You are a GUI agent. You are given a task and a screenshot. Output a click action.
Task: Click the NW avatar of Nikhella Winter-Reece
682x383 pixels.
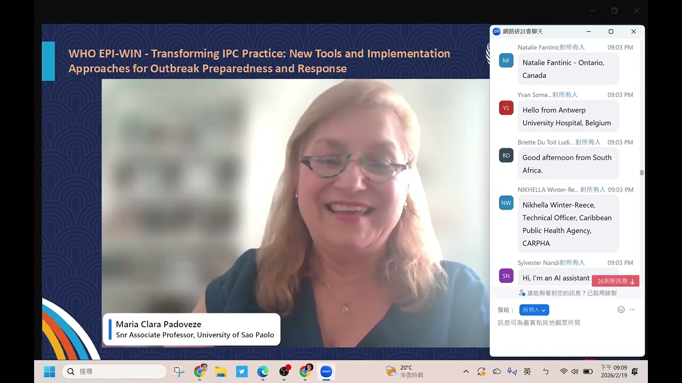(506, 203)
